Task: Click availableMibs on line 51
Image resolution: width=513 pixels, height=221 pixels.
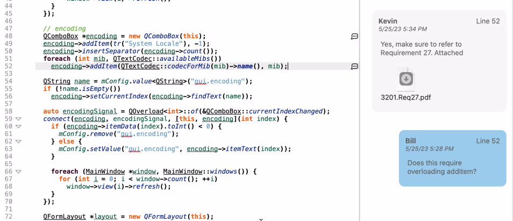Action: tap(185, 59)
